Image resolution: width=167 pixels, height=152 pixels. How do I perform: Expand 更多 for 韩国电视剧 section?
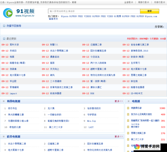(118, 101)
